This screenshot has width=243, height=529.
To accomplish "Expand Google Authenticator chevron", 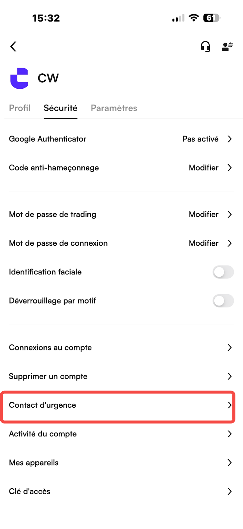I will click(x=230, y=139).
